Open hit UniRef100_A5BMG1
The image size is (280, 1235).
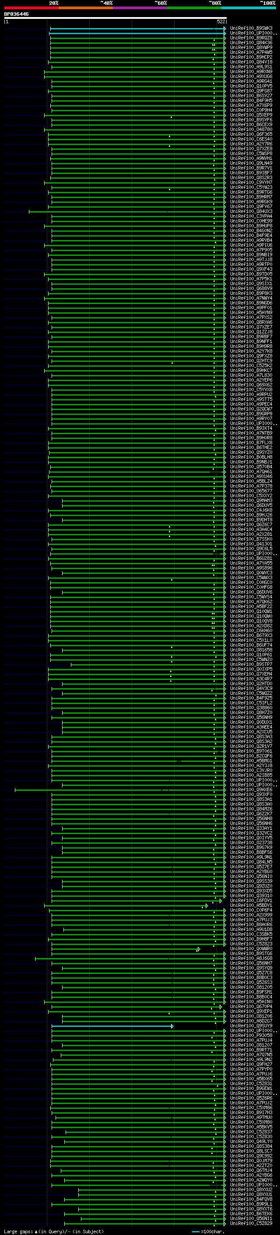point(251,761)
